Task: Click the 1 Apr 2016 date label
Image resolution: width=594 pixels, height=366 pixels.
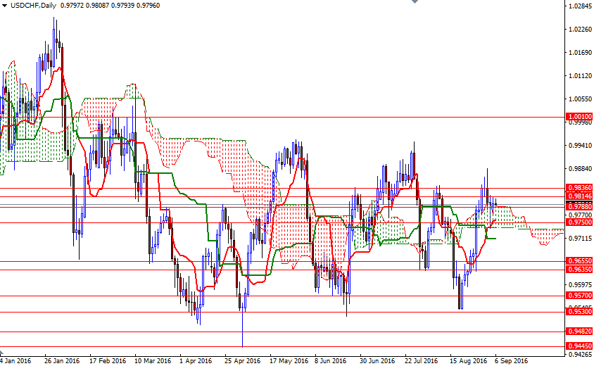Action: point(196,361)
